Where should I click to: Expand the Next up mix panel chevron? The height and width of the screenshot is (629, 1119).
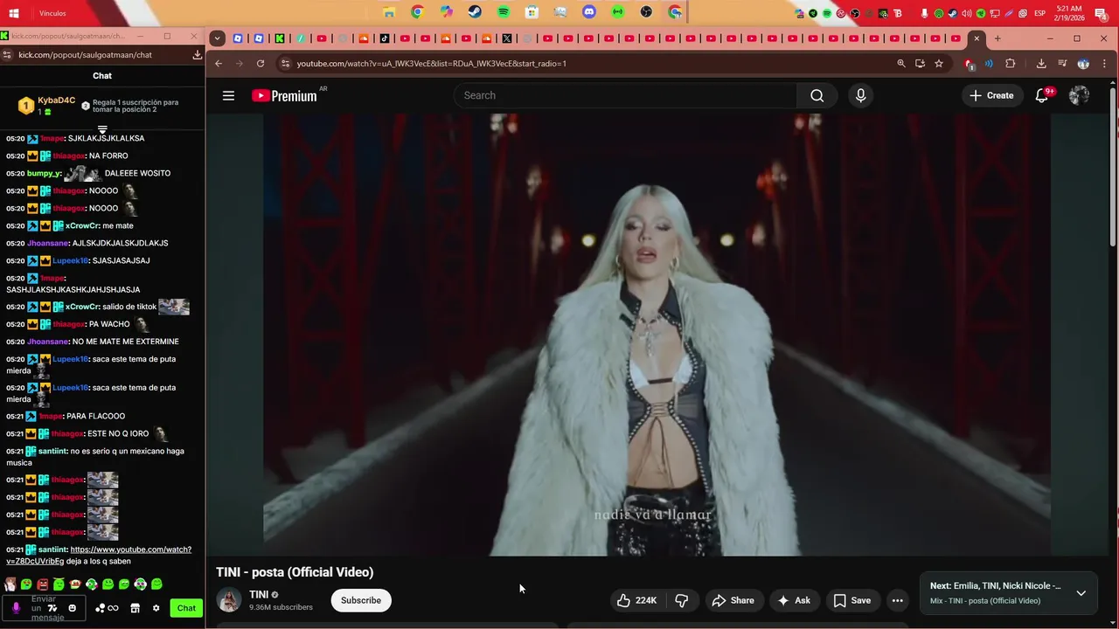[1081, 593]
